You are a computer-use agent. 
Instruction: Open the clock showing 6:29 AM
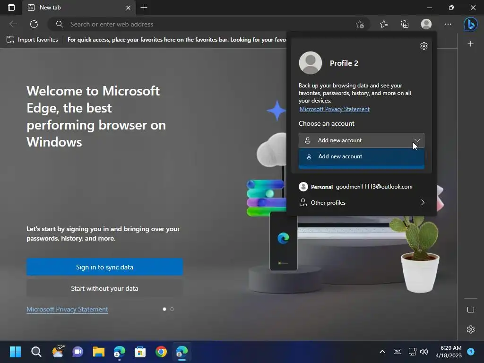[449, 352]
